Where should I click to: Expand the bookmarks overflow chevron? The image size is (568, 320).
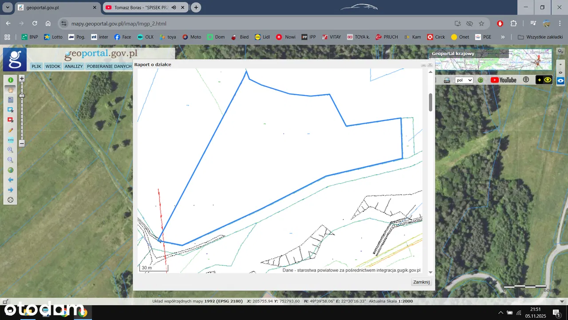click(x=503, y=37)
